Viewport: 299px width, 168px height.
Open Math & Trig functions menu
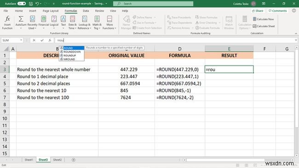pos(97,23)
